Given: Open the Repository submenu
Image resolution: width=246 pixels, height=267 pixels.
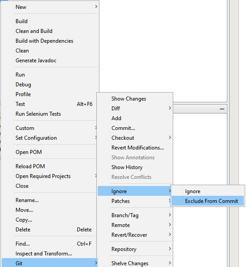Looking at the screenshot, I should click(x=135, y=249).
